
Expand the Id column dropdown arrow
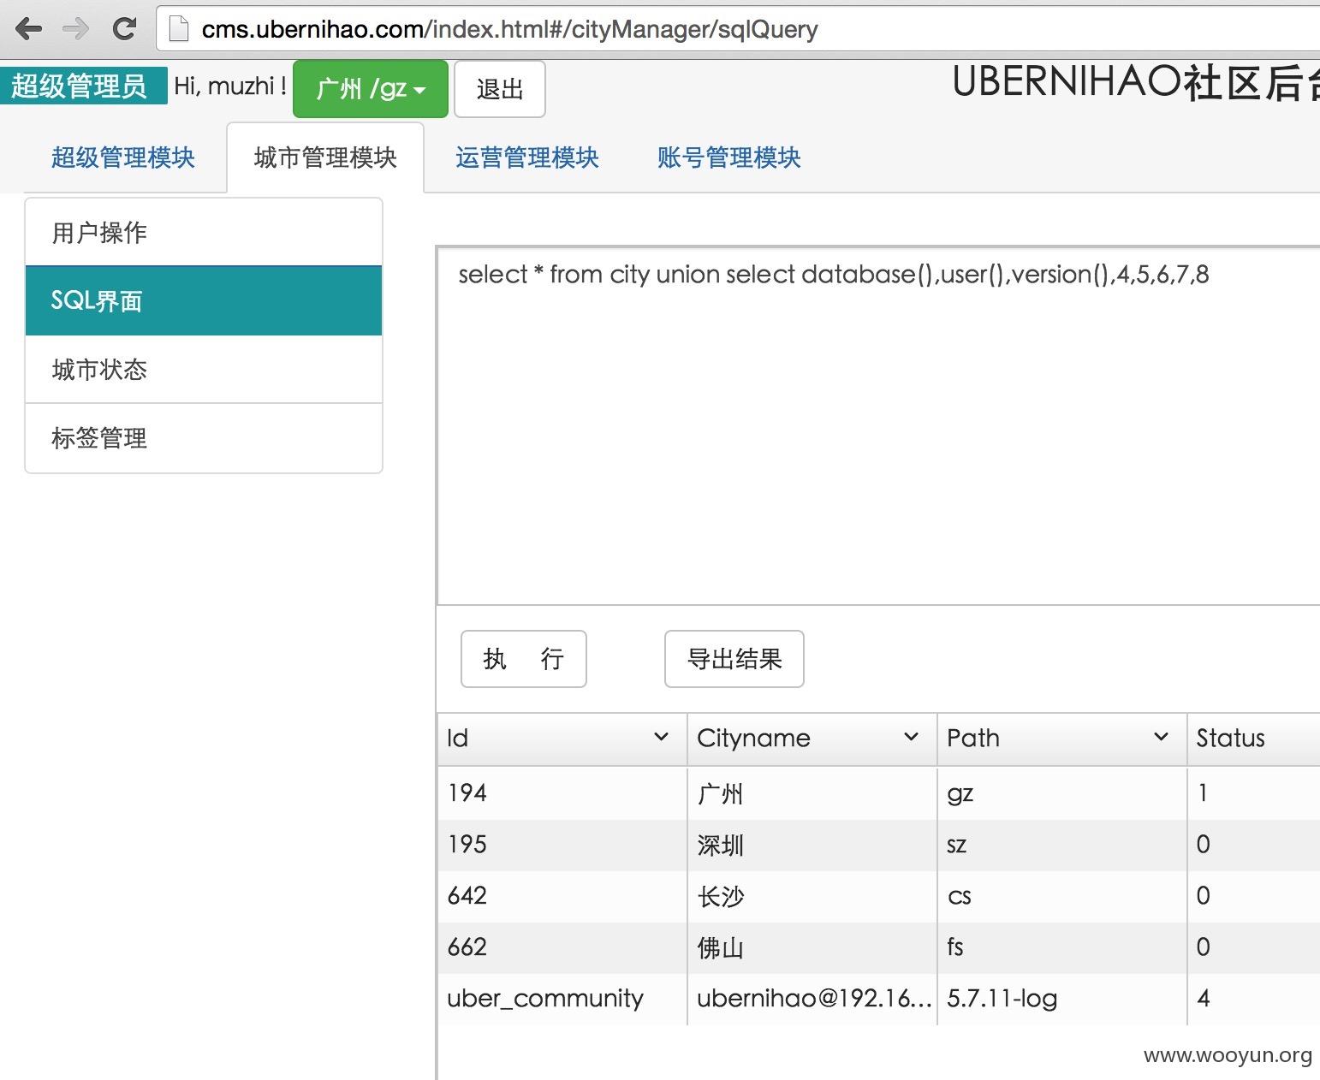pyautogui.click(x=661, y=737)
